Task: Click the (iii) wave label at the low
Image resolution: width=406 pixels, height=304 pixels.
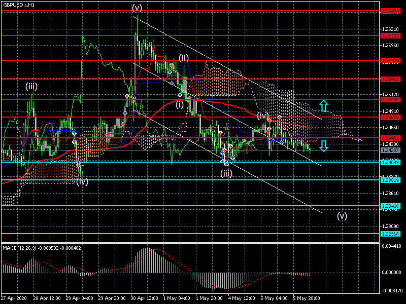Action: pos(226,173)
